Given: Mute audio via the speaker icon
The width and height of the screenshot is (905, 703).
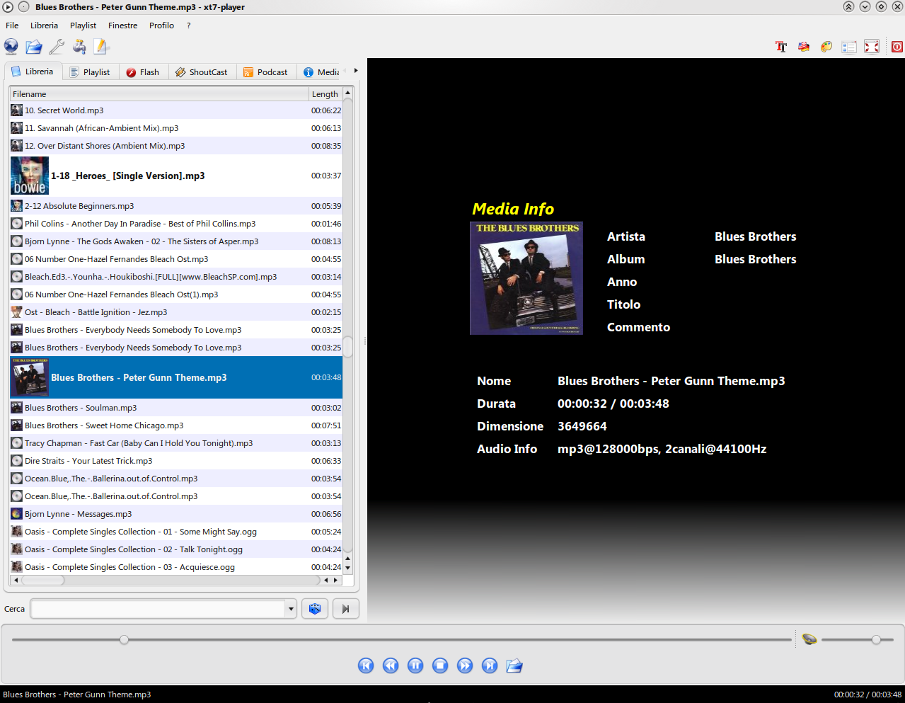Looking at the screenshot, I should click(x=809, y=639).
